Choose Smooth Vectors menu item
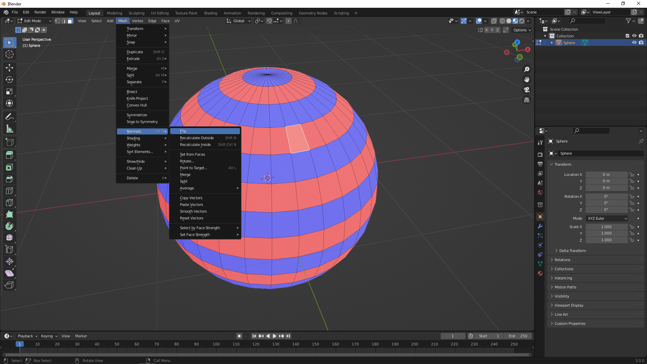 pyautogui.click(x=205, y=211)
